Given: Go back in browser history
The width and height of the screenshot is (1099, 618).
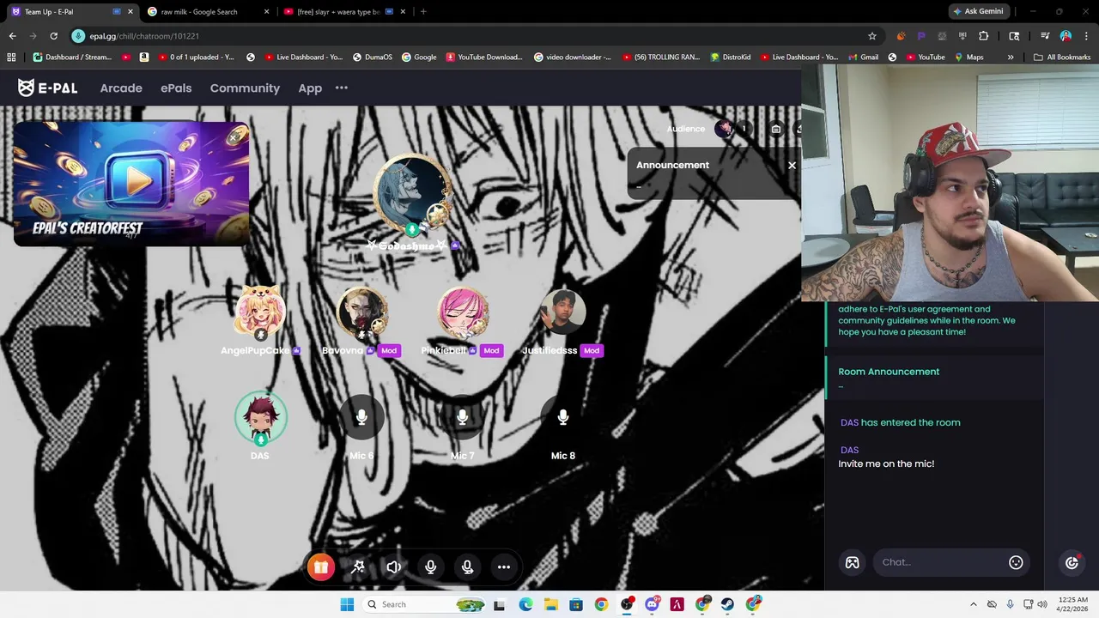Looking at the screenshot, I should coord(12,36).
